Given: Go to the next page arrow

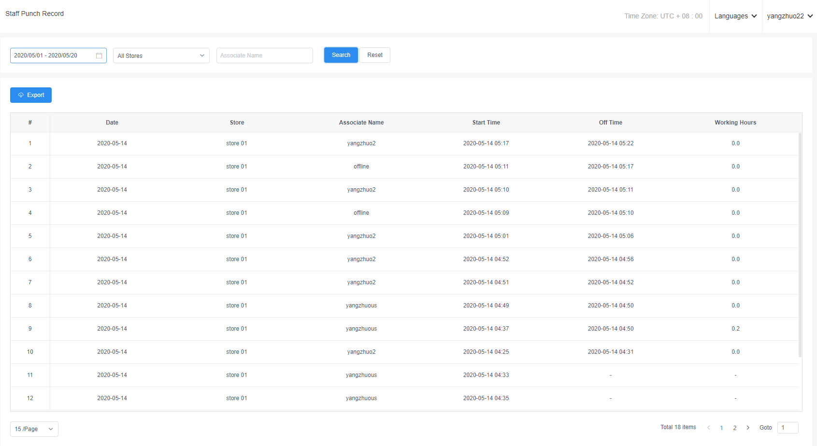Looking at the screenshot, I should [x=748, y=428].
